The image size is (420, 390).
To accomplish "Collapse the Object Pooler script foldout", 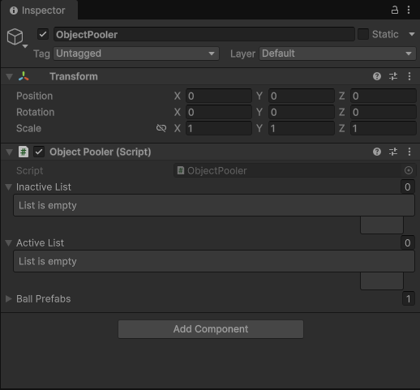I will click(x=9, y=152).
